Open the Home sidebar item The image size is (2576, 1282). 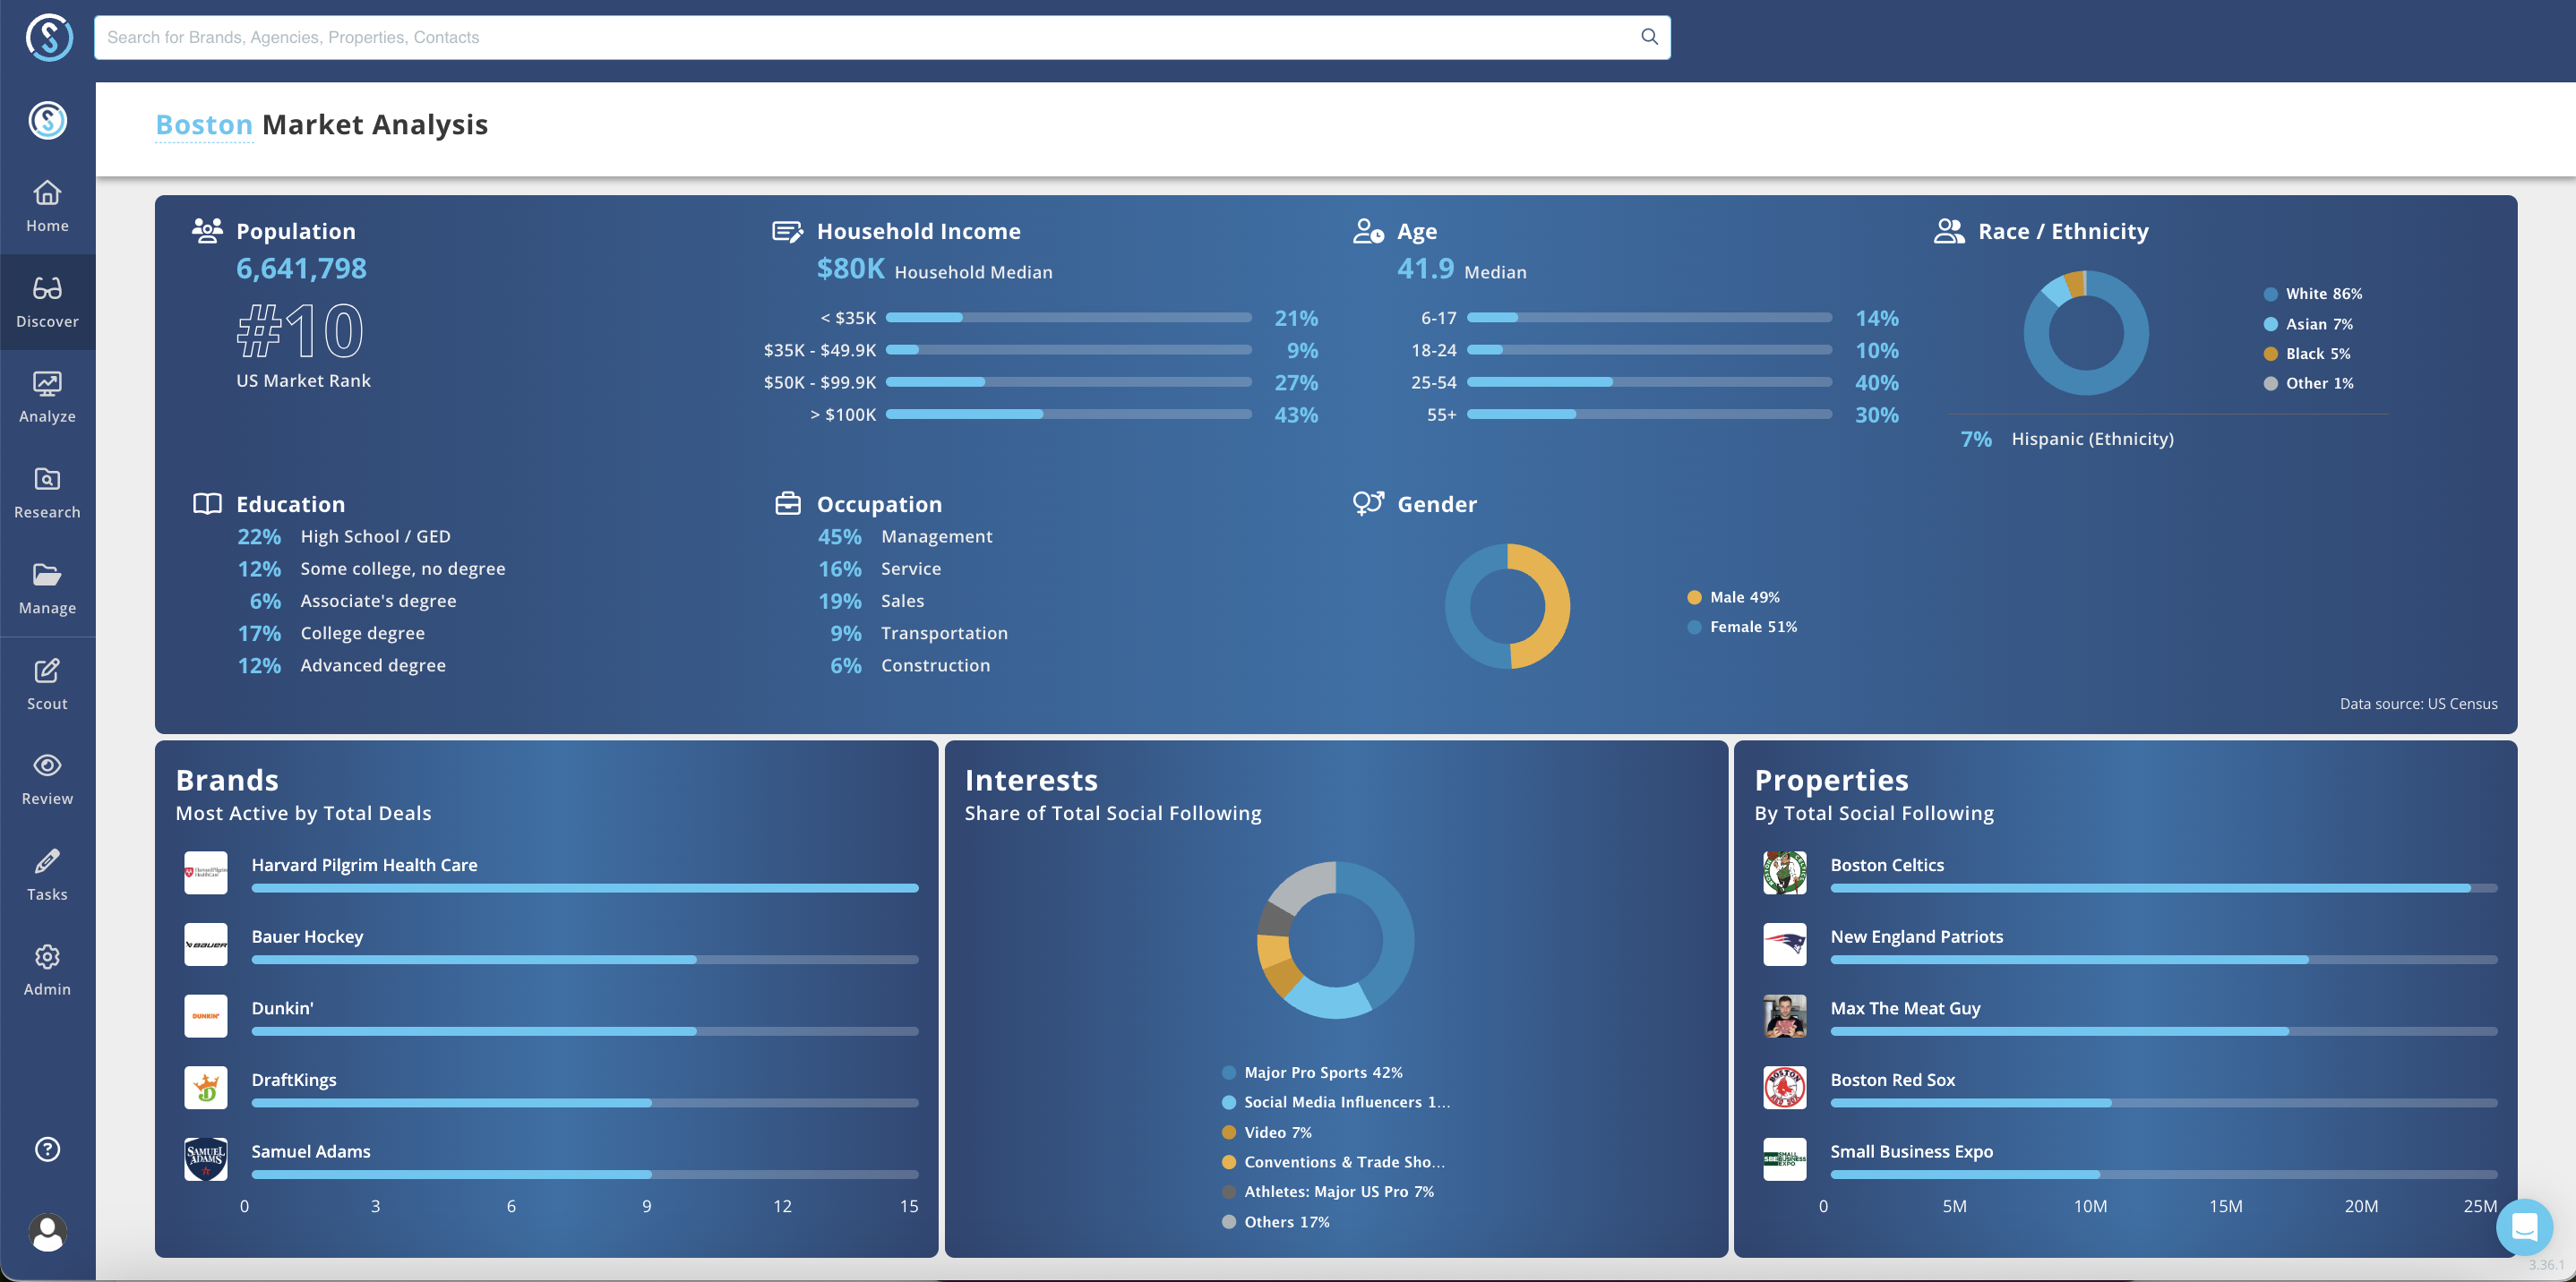(47, 206)
